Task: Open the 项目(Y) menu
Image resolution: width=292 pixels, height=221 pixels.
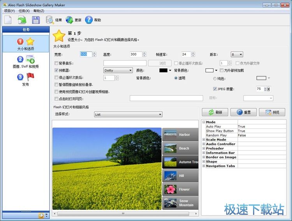Action: [9, 11]
